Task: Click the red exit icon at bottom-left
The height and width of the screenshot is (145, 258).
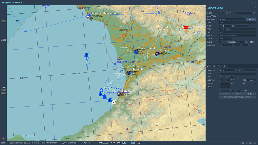Action: point(3,138)
